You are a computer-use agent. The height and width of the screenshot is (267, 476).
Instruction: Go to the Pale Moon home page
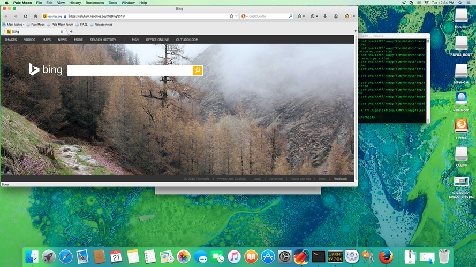click(x=35, y=17)
